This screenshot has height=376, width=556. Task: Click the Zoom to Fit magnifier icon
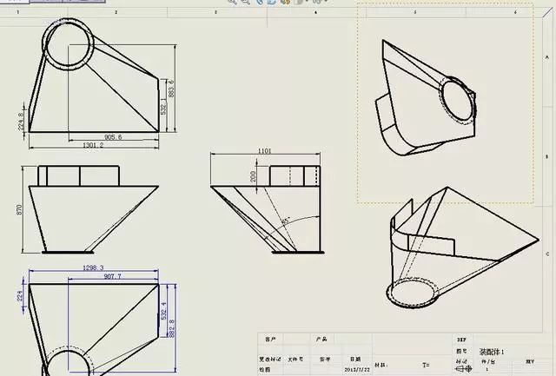coord(234,3)
